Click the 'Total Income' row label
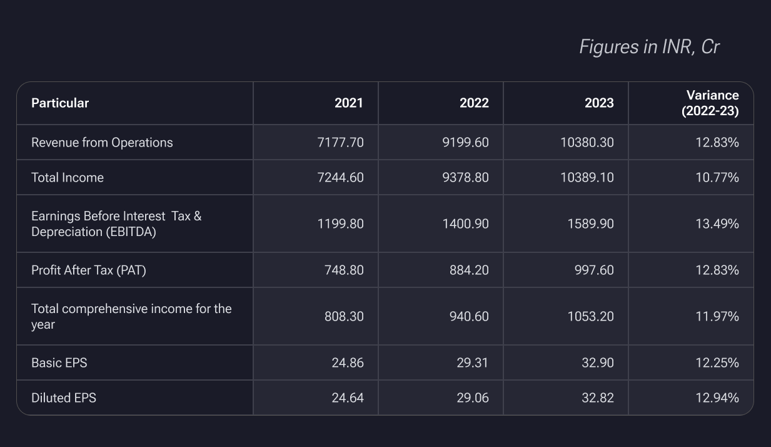771x447 pixels. coord(68,178)
